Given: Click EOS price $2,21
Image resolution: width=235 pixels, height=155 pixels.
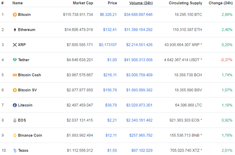Looking at the screenshot, I should pyautogui.click(x=112, y=120).
